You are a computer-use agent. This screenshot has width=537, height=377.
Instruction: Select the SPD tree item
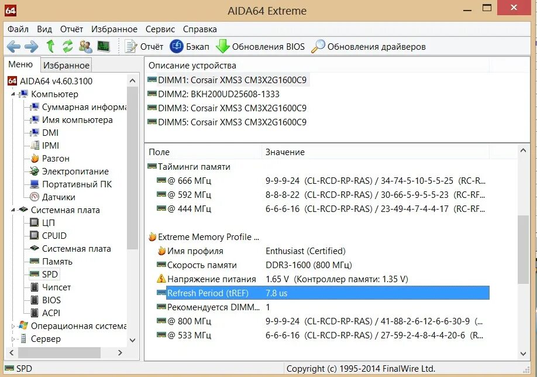click(44, 274)
